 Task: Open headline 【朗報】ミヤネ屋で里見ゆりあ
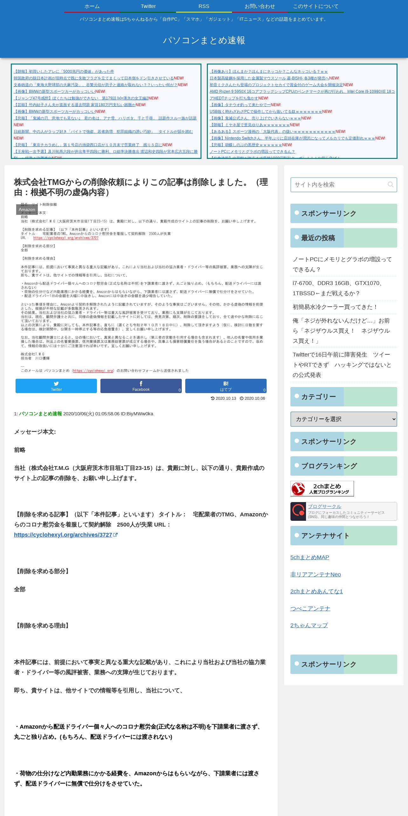(250, 125)
